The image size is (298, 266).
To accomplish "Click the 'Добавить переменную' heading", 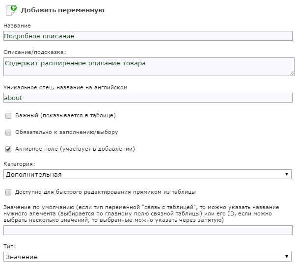I will tap(63, 10).
